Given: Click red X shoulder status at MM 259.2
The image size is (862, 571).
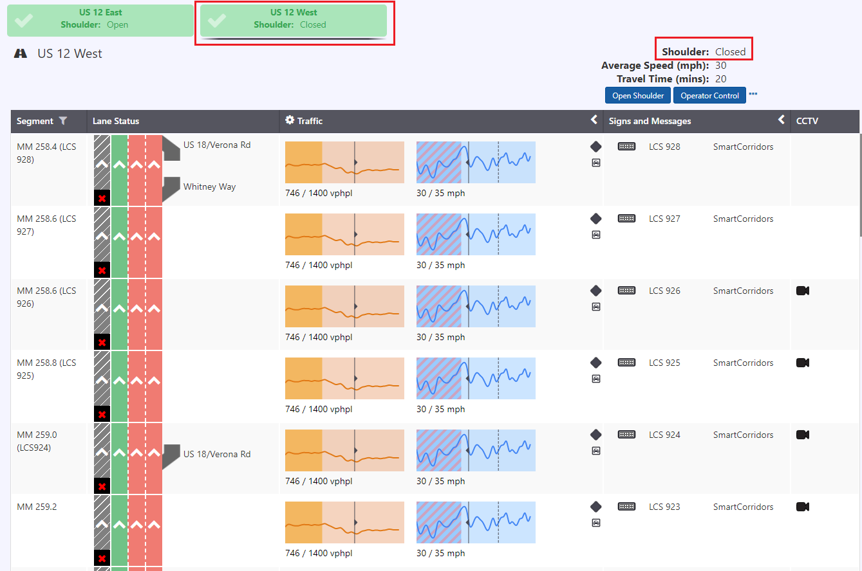Looking at the screenshot, I should (102, 558).
